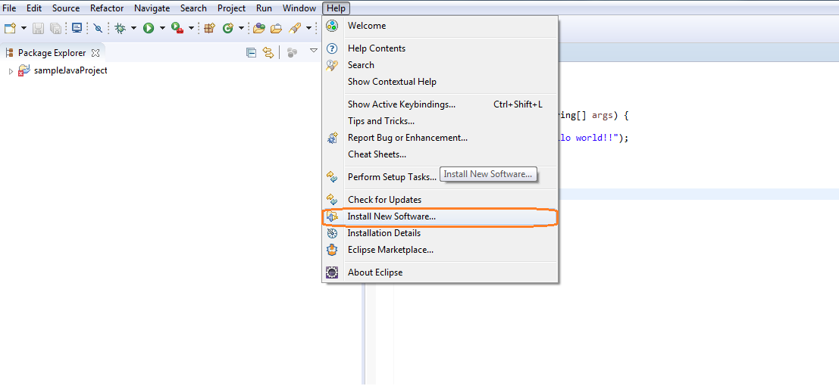Open the Window menu
The image size is (839, 386).
click(299, 8)
